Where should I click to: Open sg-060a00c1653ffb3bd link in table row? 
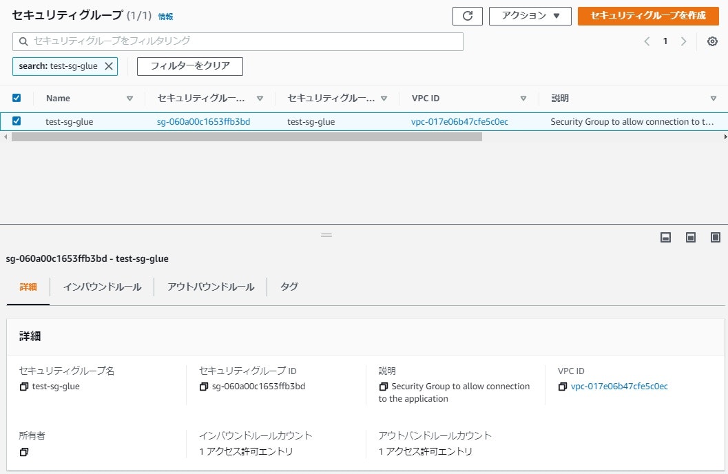pyautogui.click(x=203, y=122)
